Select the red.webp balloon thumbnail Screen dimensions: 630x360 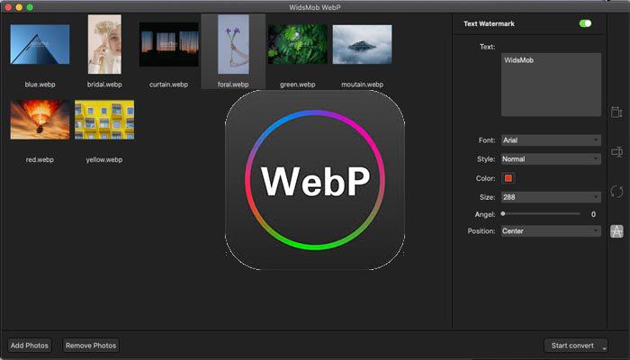point(40,120)
